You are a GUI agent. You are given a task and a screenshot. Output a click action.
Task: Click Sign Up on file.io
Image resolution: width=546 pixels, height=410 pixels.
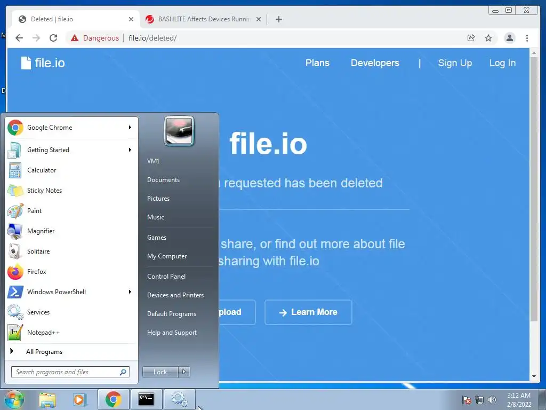pos(455,63)
